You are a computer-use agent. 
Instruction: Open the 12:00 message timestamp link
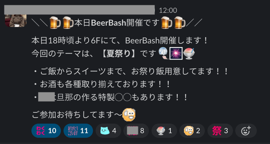tap(168, 11)
